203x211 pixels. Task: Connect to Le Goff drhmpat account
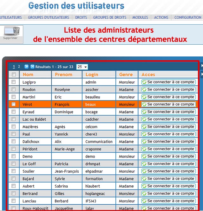click(x=168, y=164)
